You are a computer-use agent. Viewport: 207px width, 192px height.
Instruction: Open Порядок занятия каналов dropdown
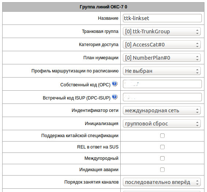pos(162,182)
